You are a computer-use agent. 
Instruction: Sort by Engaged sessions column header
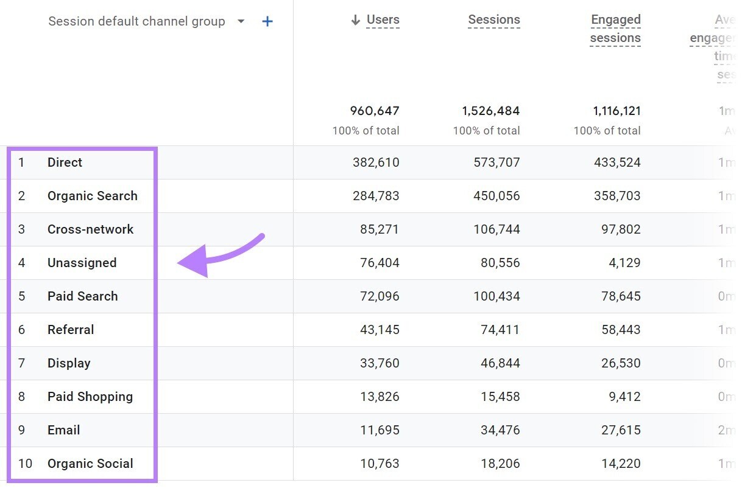(x=615, y=28)
